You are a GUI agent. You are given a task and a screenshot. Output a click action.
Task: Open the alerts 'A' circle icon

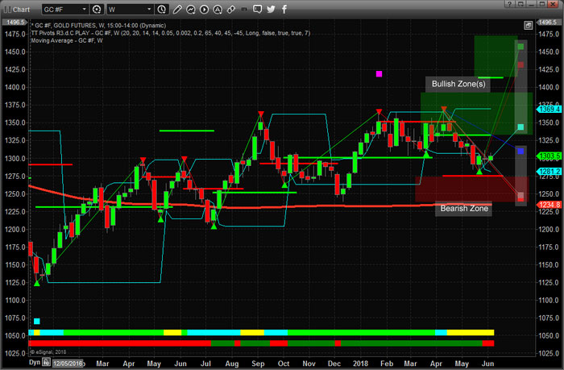[218, 10]
